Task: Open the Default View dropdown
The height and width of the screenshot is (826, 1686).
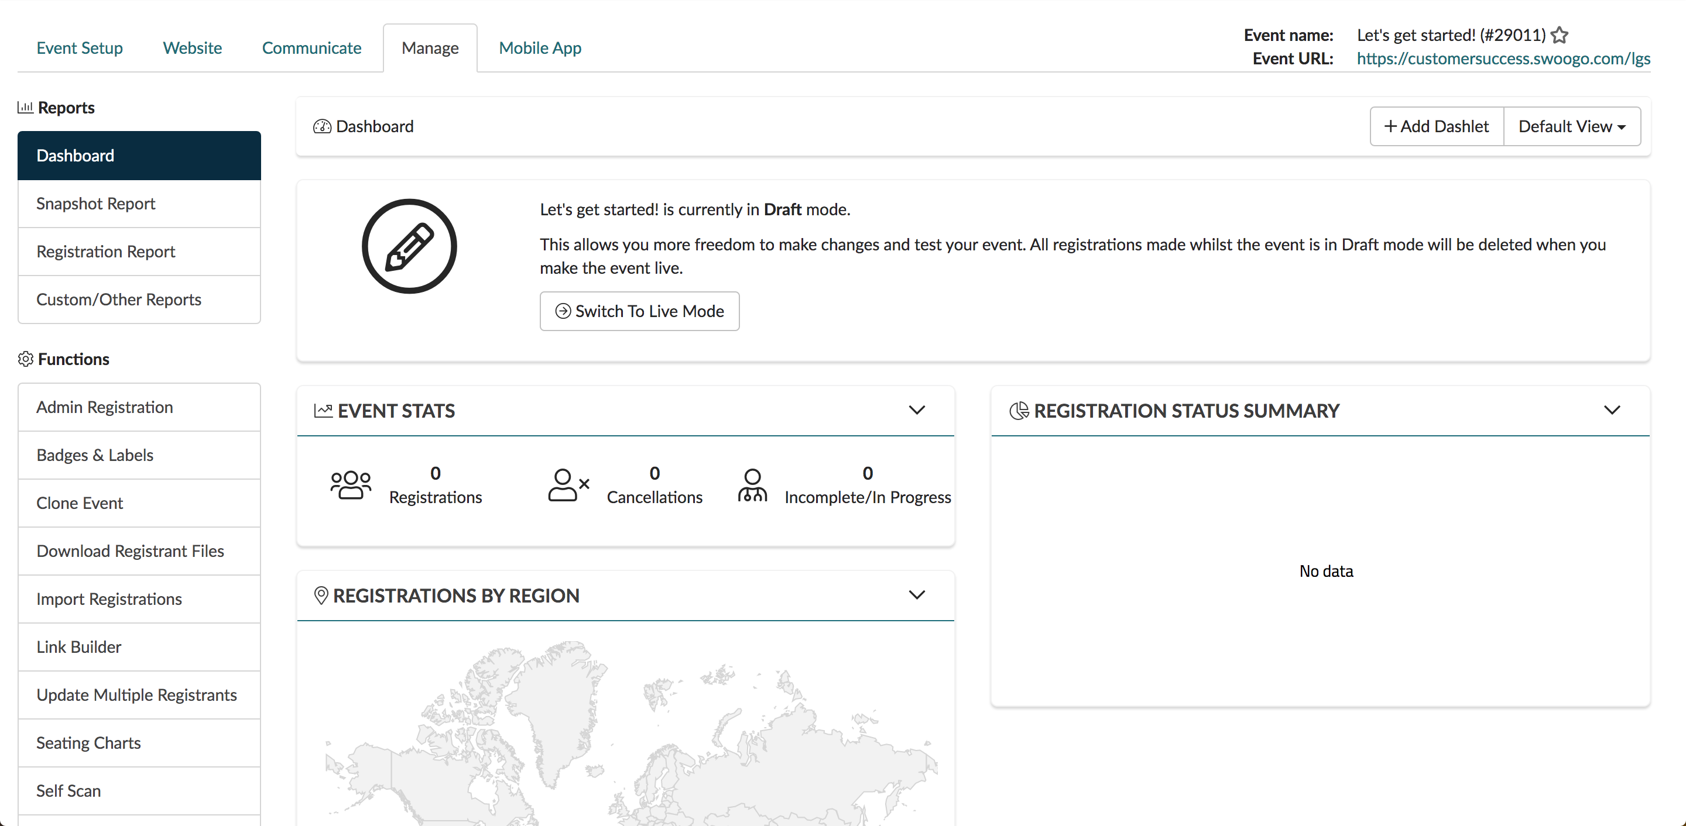Action: click(x=1571, y=126)
